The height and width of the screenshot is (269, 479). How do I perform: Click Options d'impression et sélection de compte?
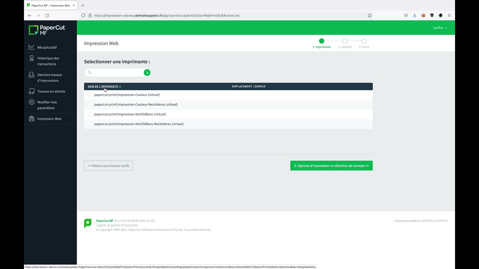[x=332, y=166]
